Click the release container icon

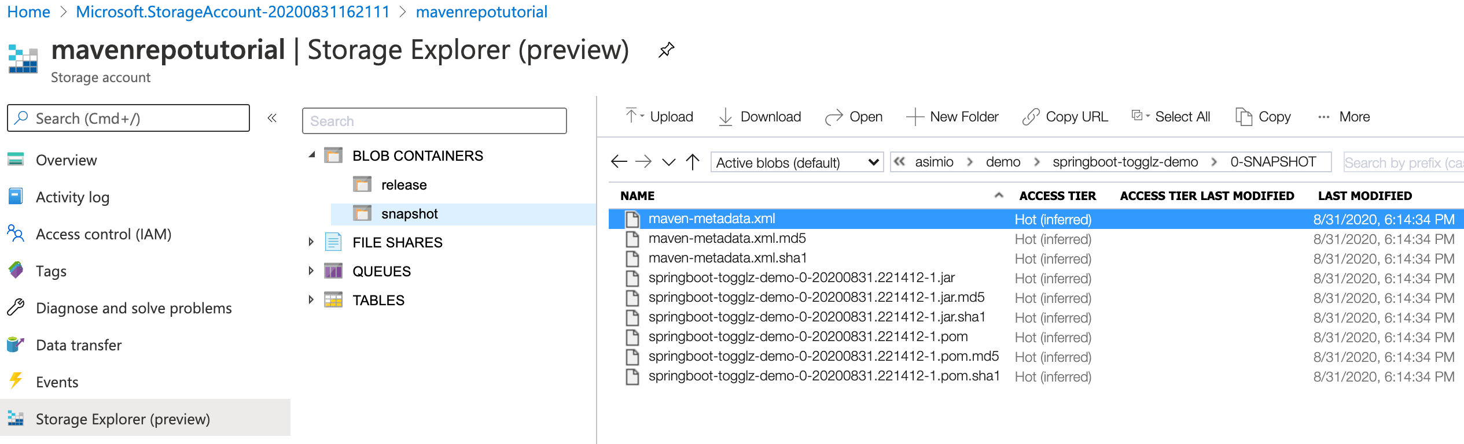point(362,184)
